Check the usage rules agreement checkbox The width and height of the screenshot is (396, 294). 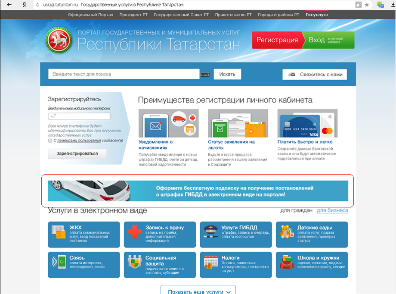(x=50, y=141)
